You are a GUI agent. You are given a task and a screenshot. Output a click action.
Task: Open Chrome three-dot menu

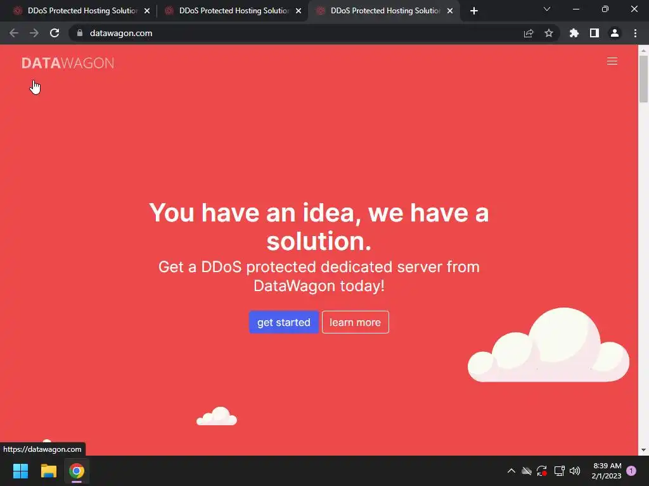[635, 33]
